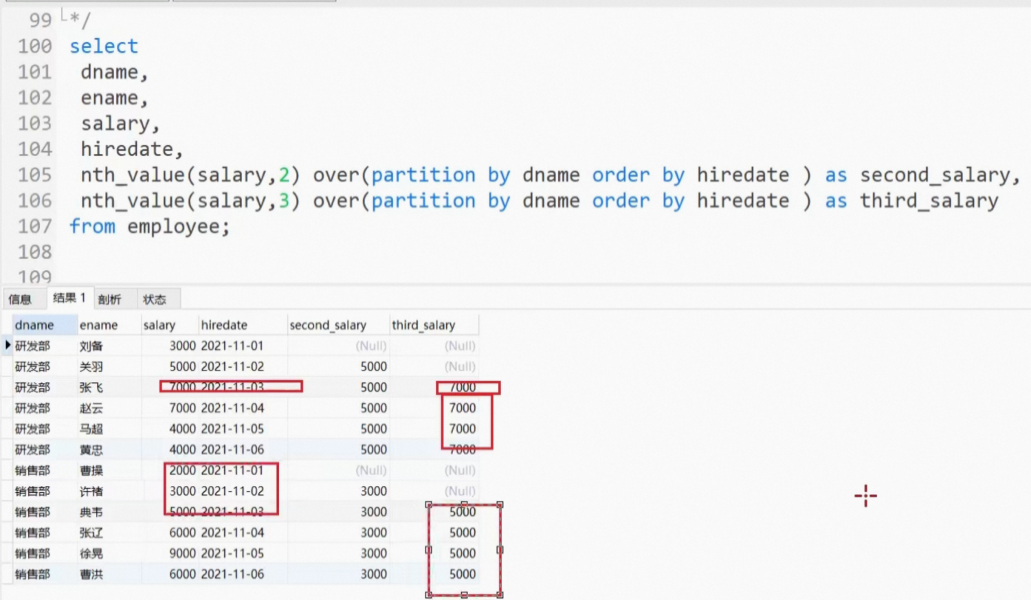
Task: Click the hiredate column header
Action: click(x=243, y=325)
